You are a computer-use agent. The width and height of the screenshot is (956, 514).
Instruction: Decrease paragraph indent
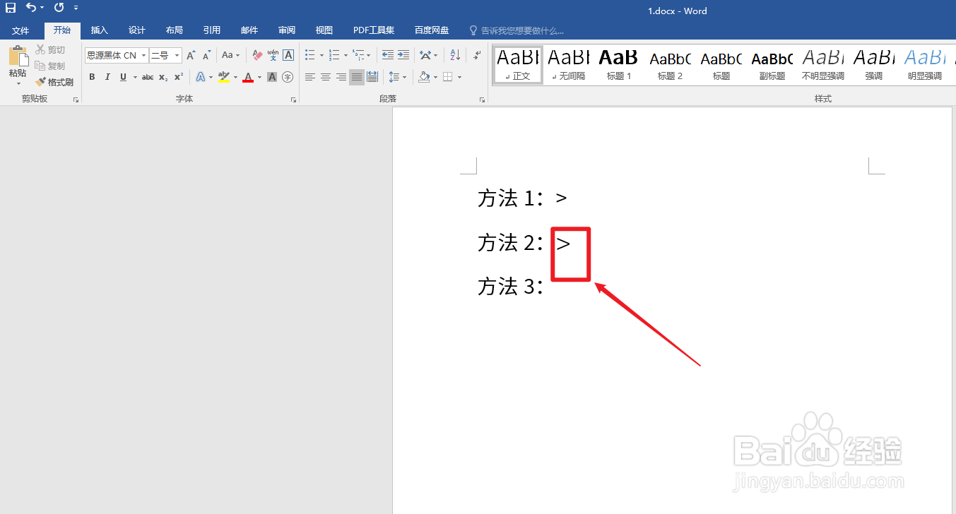click(388, 55)
